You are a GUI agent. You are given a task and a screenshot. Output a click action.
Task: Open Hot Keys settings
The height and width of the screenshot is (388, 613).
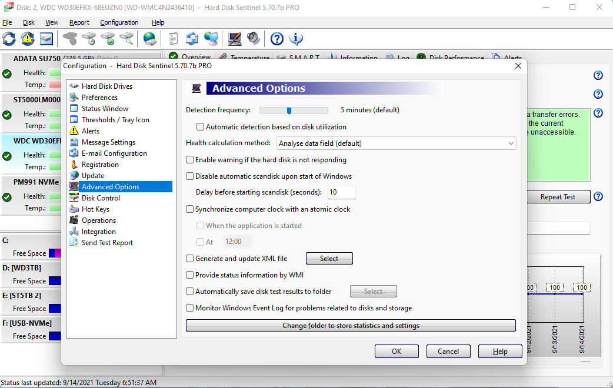pyautogui.click(x=95, y=209)
